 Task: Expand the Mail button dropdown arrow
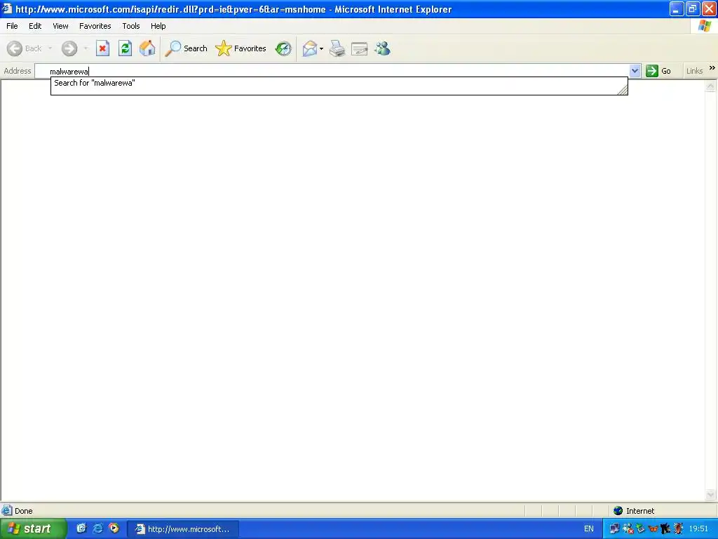click(321, 48)
